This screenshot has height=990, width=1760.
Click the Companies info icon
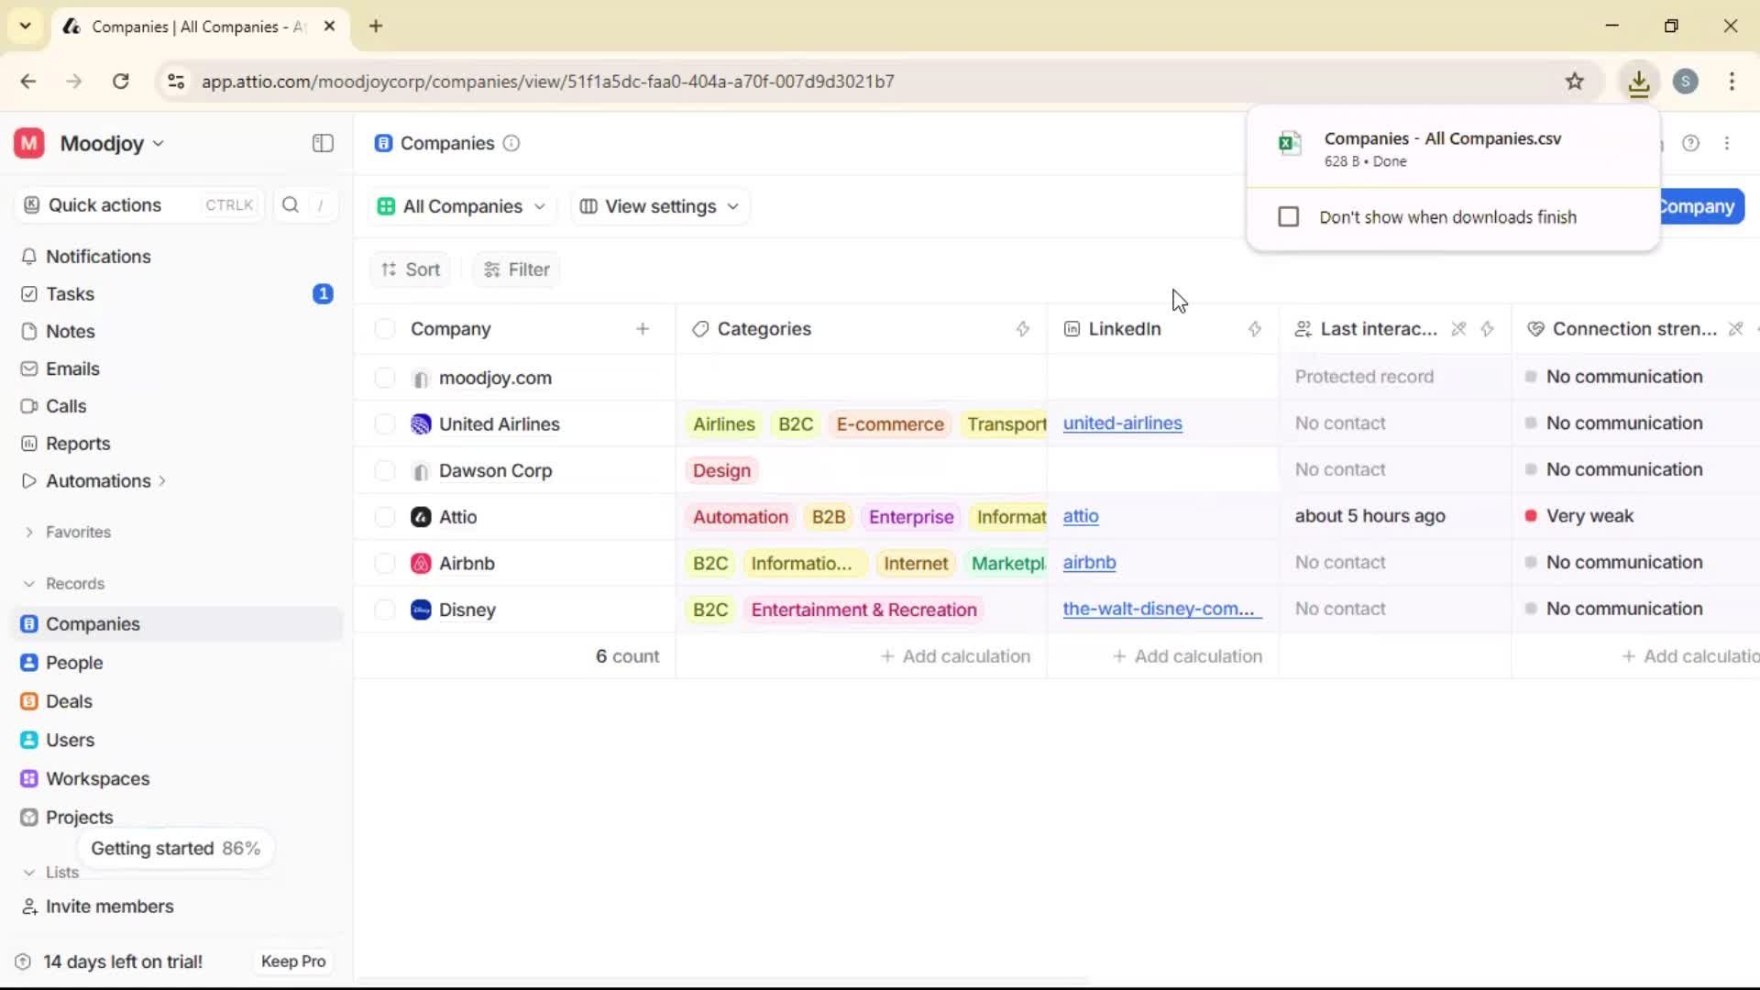(511, 144)
